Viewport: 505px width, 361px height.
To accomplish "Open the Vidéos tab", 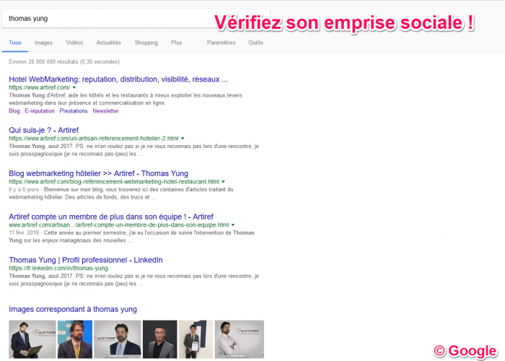I will [x=74, y=43].
